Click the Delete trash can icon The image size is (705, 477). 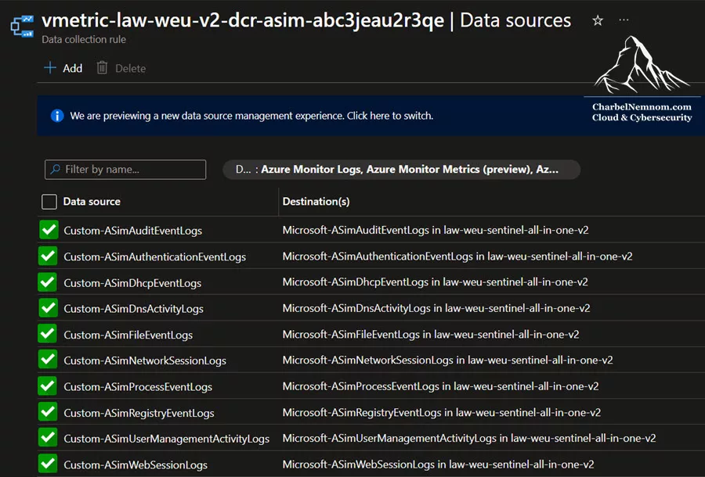102,68
